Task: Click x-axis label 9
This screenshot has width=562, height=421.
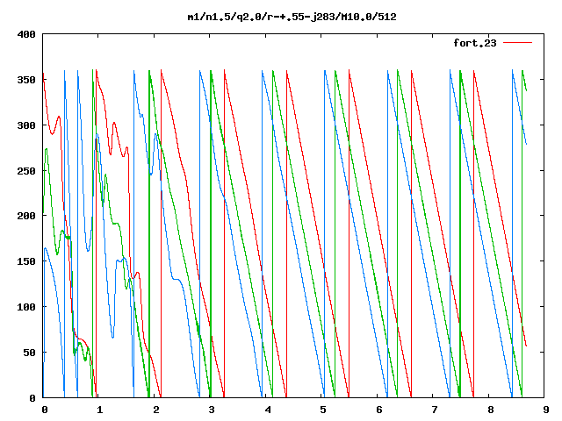Action: (546, 410)
